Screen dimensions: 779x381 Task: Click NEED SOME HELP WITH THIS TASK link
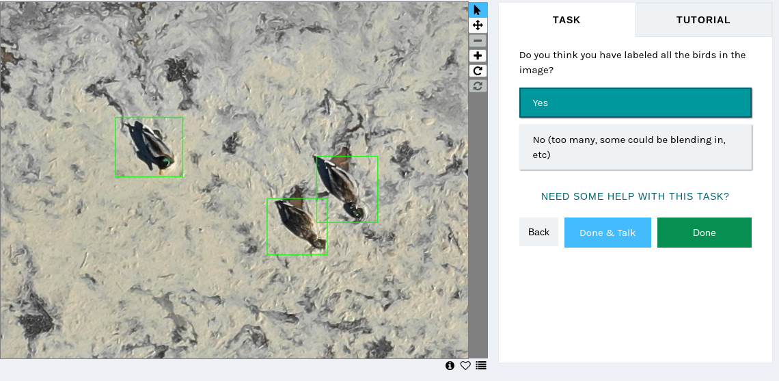pos(635,196)
